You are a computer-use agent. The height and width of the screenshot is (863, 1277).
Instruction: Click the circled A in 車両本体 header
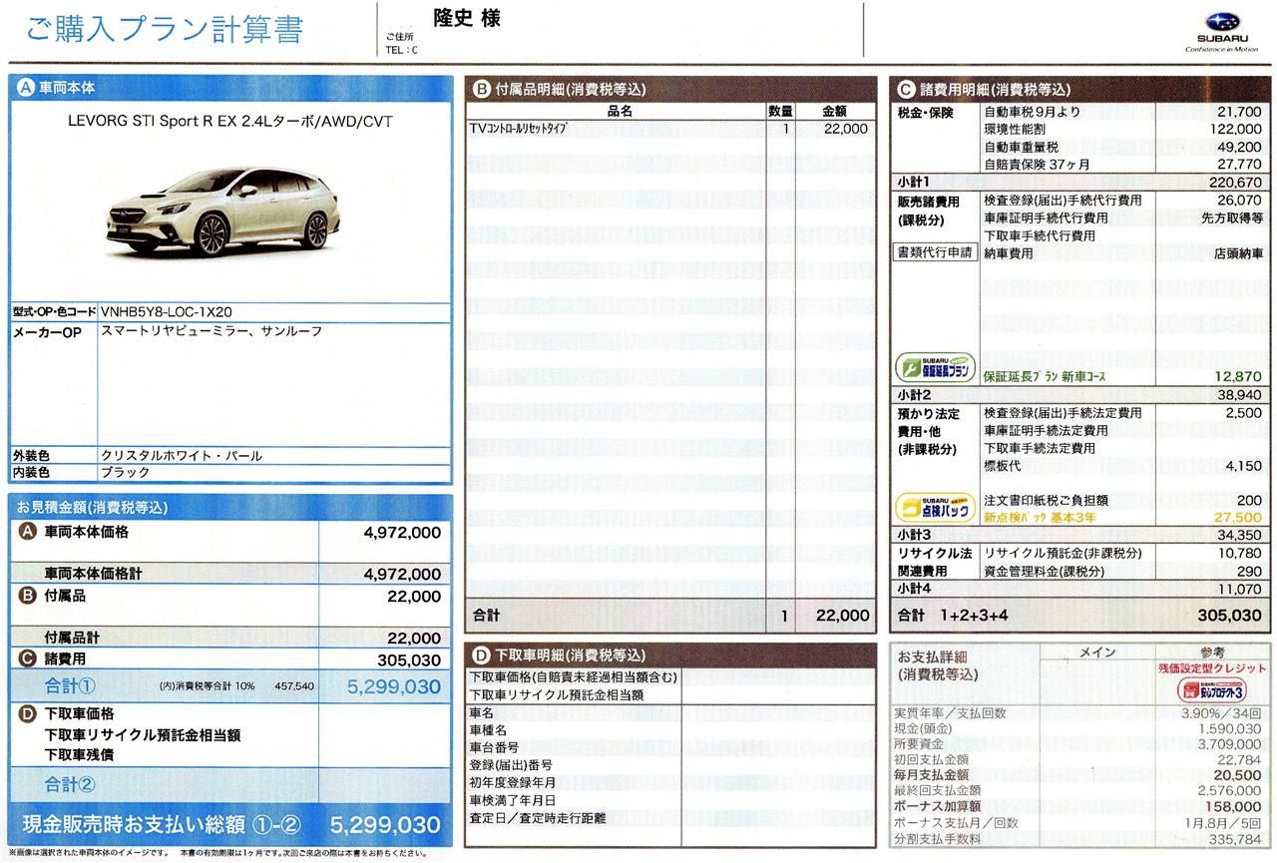(x=26, y=88)
